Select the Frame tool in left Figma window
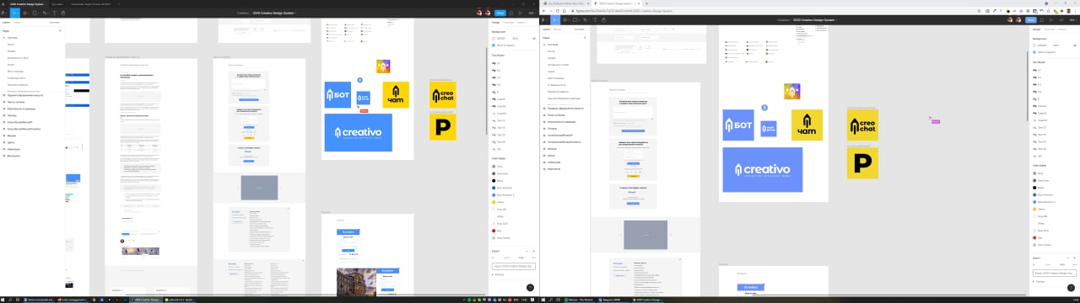The height and width of the screenshot is (303, 1080). tap(25, 13)
